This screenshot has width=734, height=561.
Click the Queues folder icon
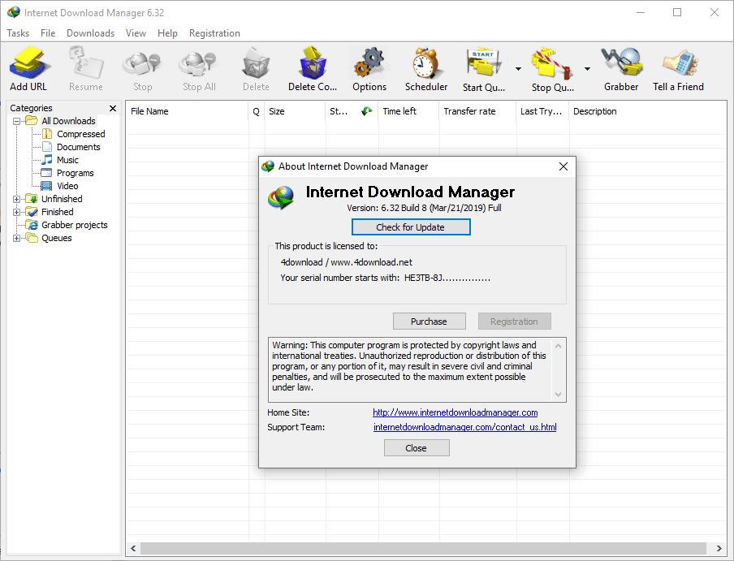coord(32,238)
